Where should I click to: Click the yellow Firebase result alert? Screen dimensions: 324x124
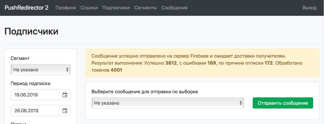(202, 63)
